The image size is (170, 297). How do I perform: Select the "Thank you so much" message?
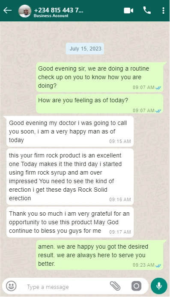[x=70, y=222]
